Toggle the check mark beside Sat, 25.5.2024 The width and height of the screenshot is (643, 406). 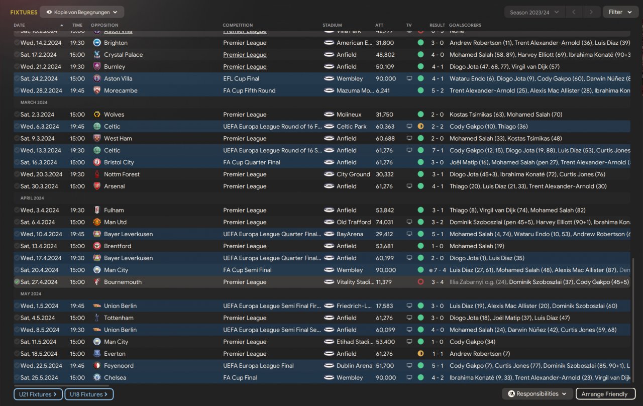[17, 378]
